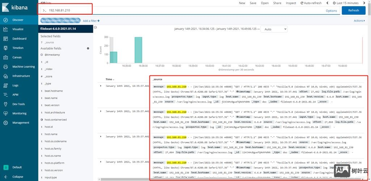Viewport: 371px width, 181px height.
Task: Click the Add a filter link
Action: pyautogui.click(x=91, y=21)
